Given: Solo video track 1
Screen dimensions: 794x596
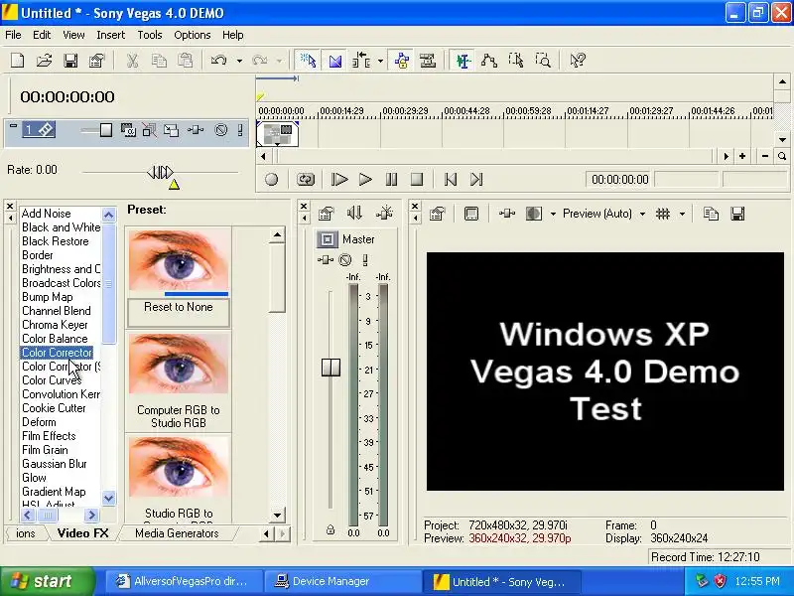Looking at the screenshot, I should [x=240, y=130].
